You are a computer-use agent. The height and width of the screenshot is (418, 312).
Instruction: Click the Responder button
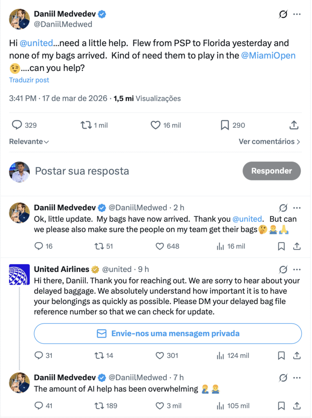(x=271, y=171)
